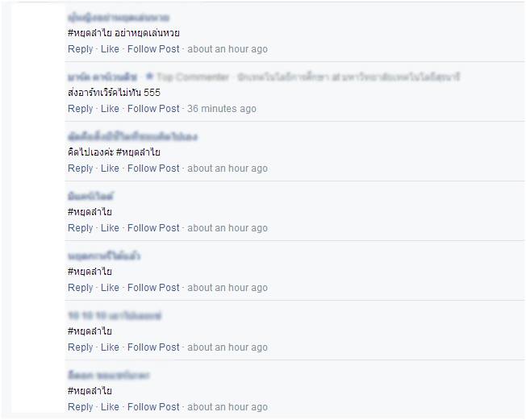Open the author name of the first comment

pyautogui.click(x=119, y=18)
